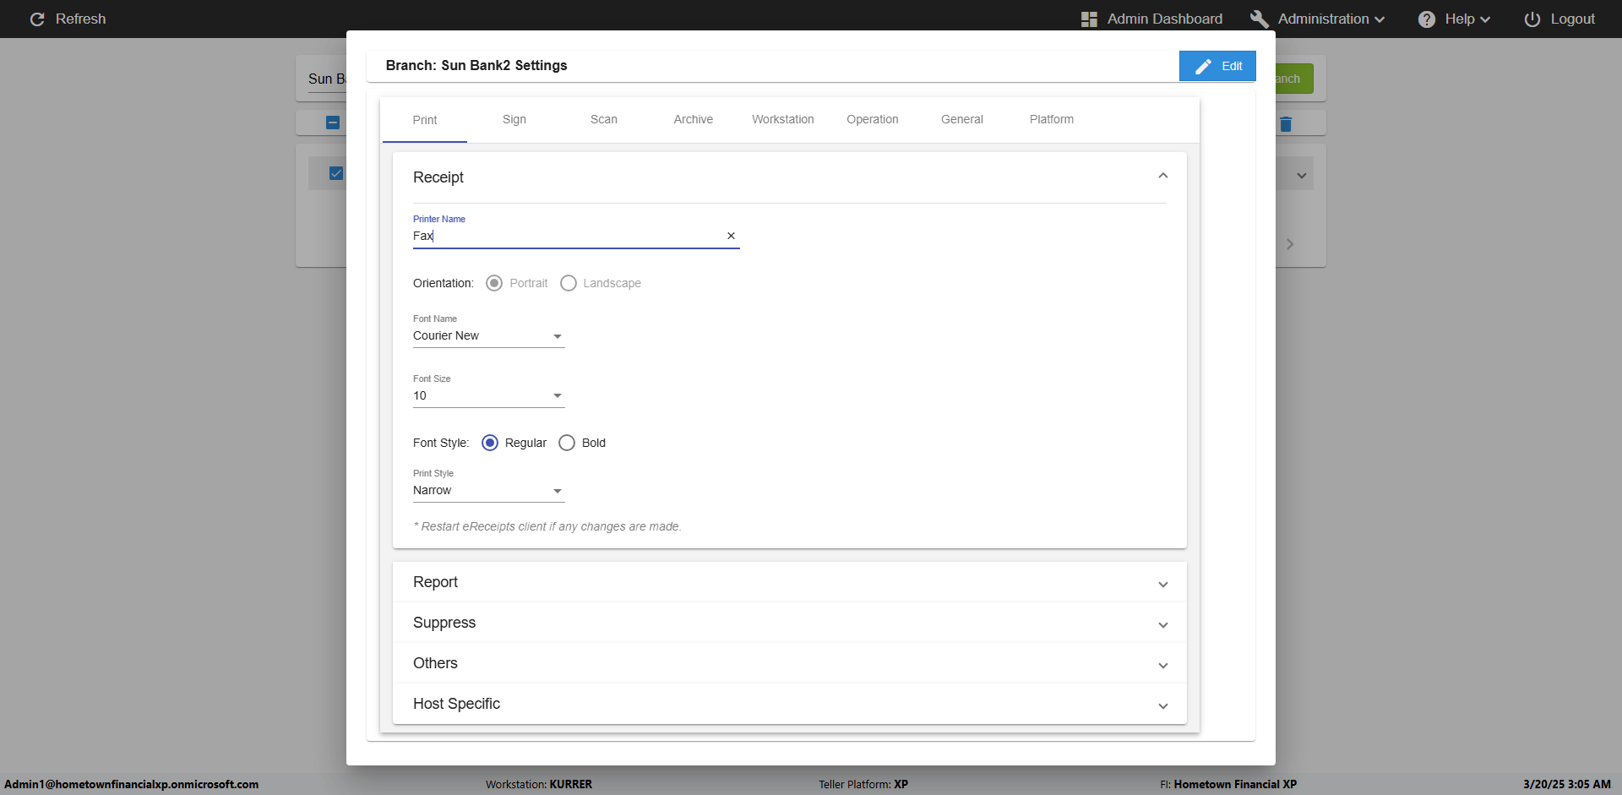Open the Font Size dropdown
This screenshot has height=795, width=1622.
[x=488, y=396]
